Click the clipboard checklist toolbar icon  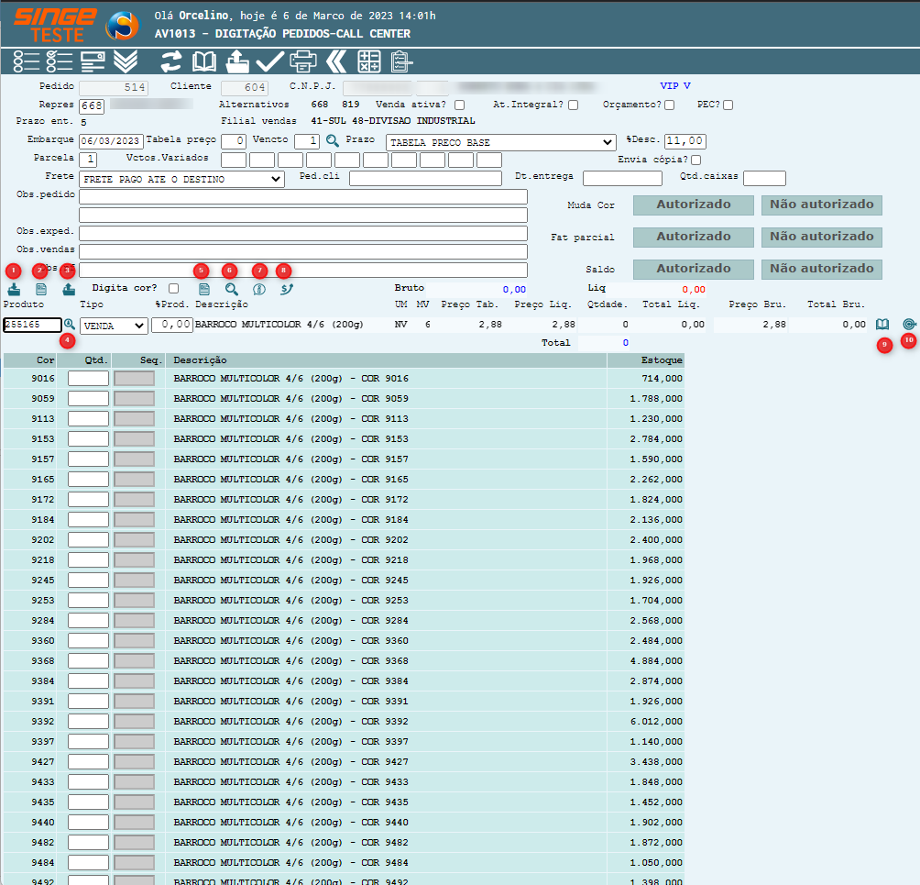pyautogui.click(x=401, y=61)
